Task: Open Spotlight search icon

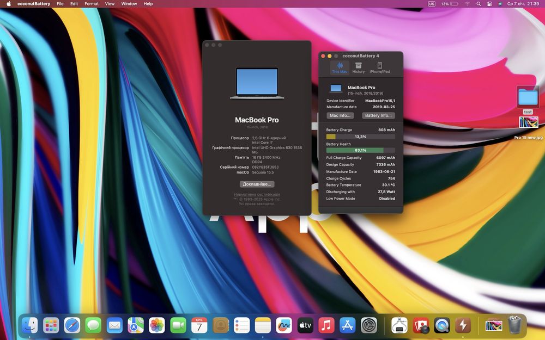Action: coord(479,4)
